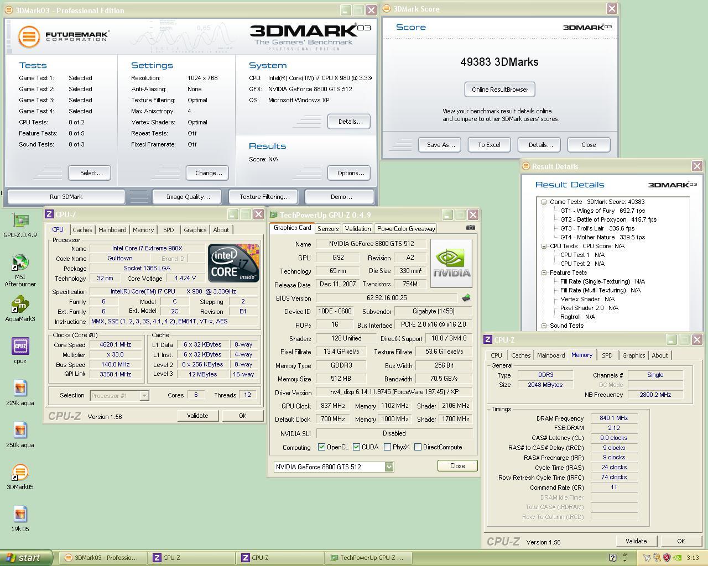The height and width of the screenshot is (566, 708).
Task: Open the Online ResultBrowser
Action: 500,90
